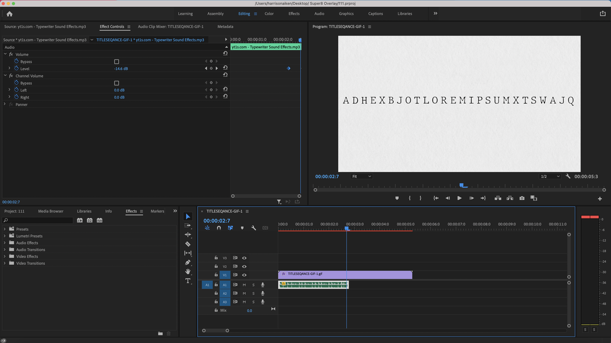Toggle V1 track output eye
611x343 pixels.
click(244, 275)
